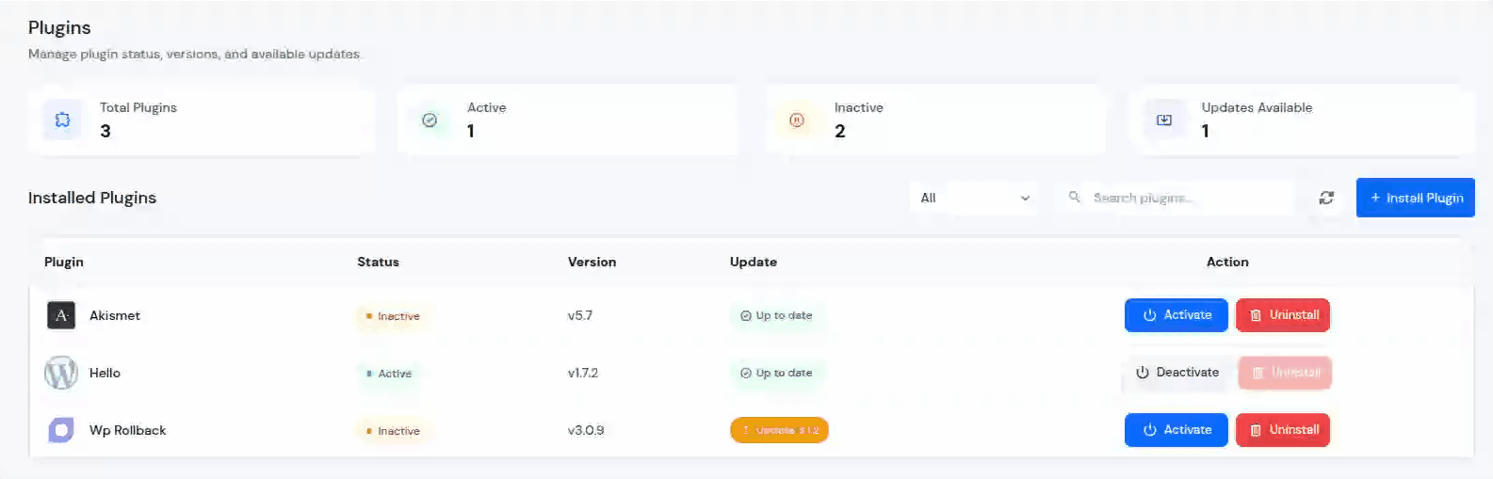Click the Active checkmark stat icon

tap(430, 120)
